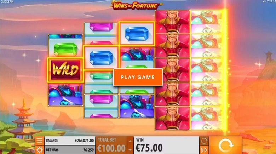The height and width of the screenshot is (154, 276).
Task: Open game settings gear icon
Action: (x=40, y=150)
